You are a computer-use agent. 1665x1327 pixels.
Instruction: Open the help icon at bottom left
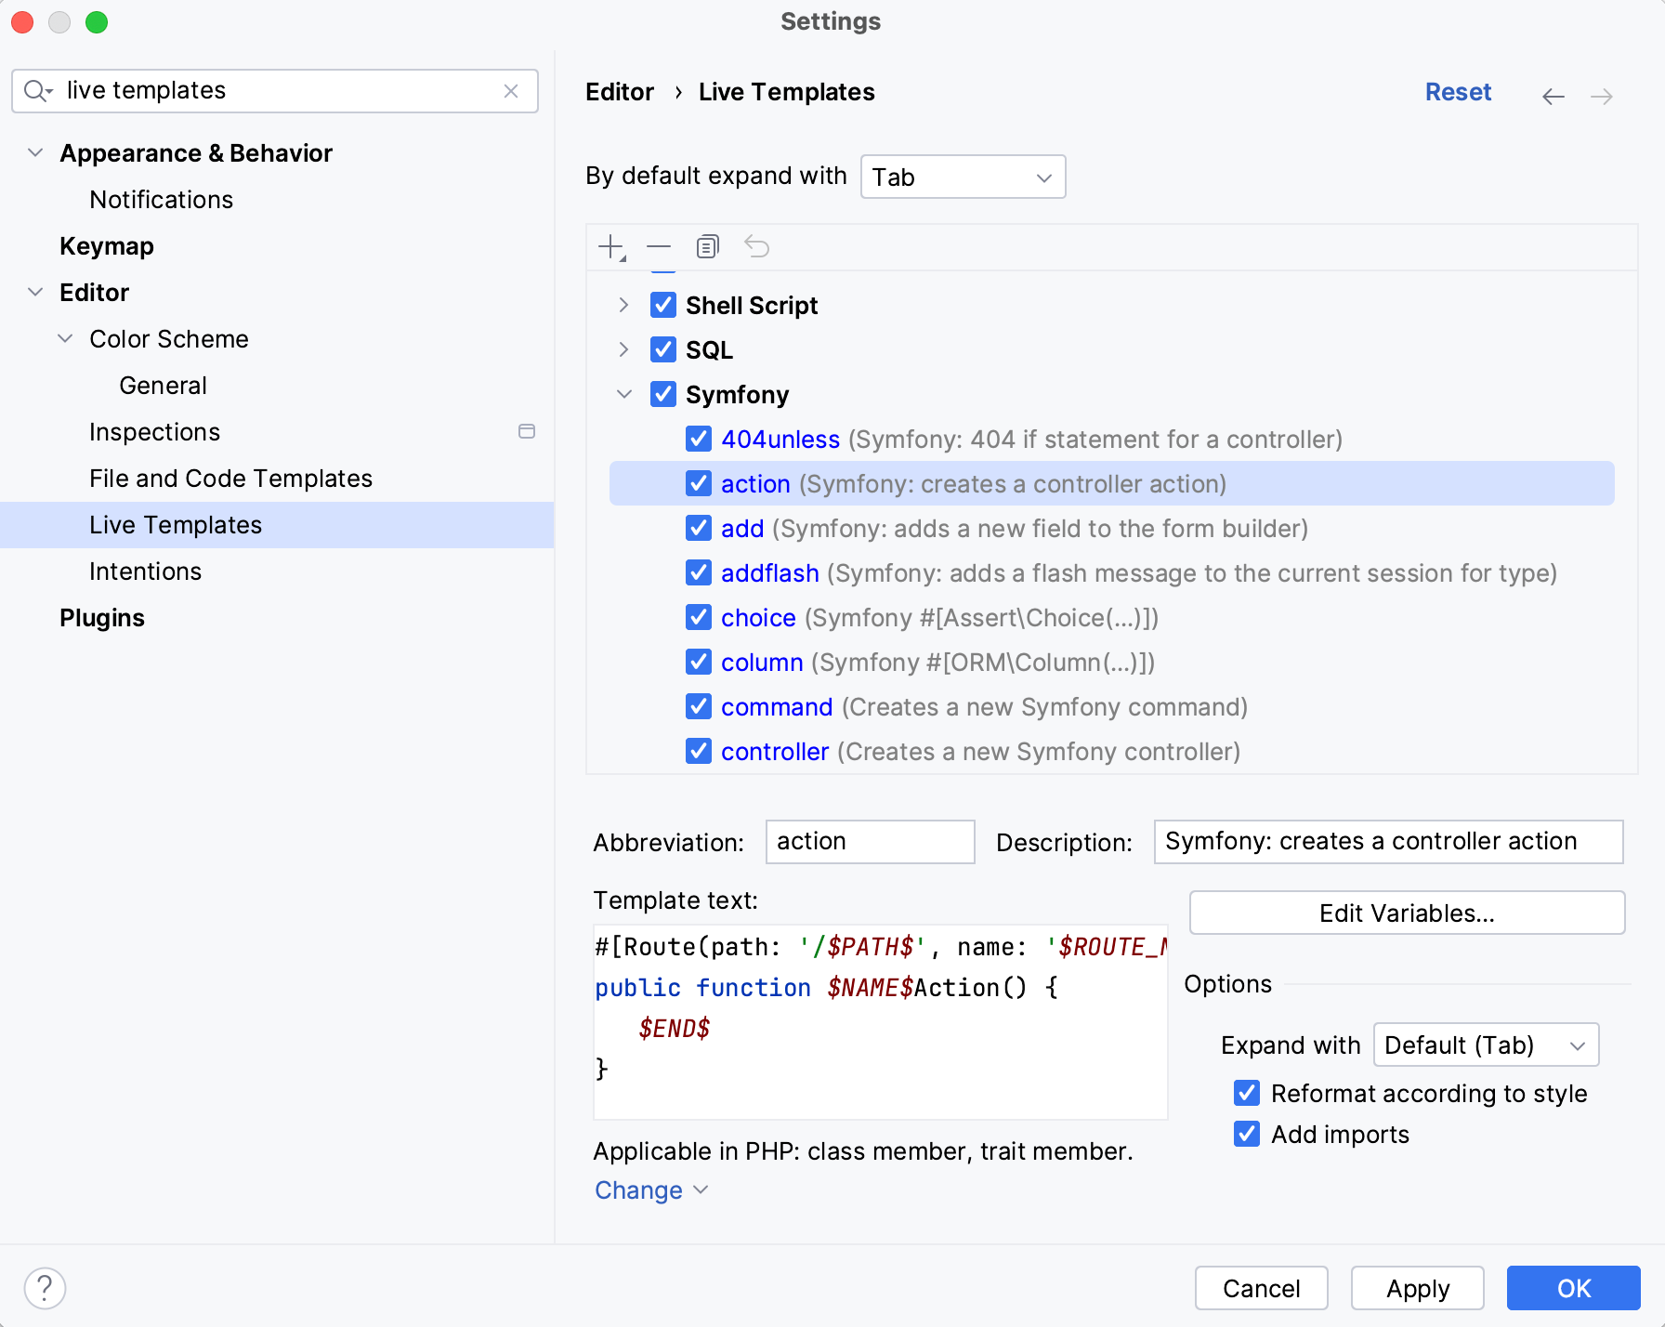pyautogui.click(x=44, y=1288)
